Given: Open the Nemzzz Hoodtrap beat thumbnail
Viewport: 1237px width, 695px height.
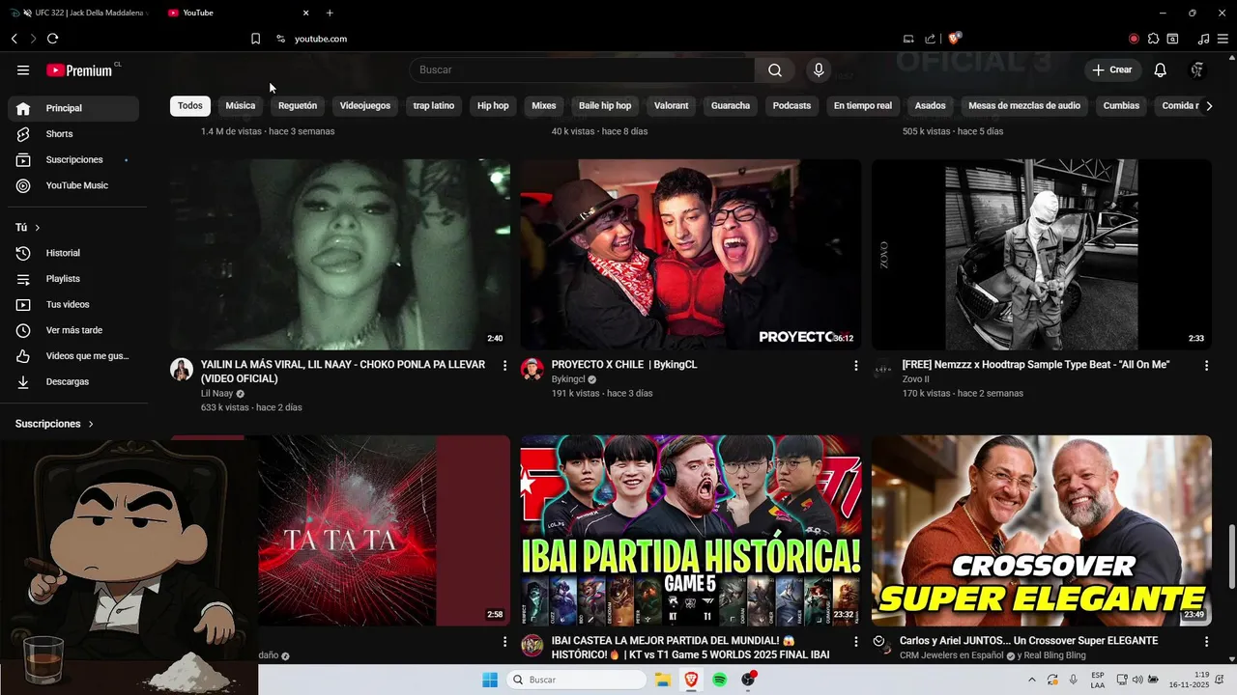Looking at the screenshot, I should [1042, 254].
